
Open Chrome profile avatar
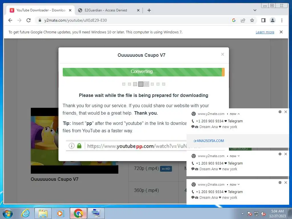point(272,20)
